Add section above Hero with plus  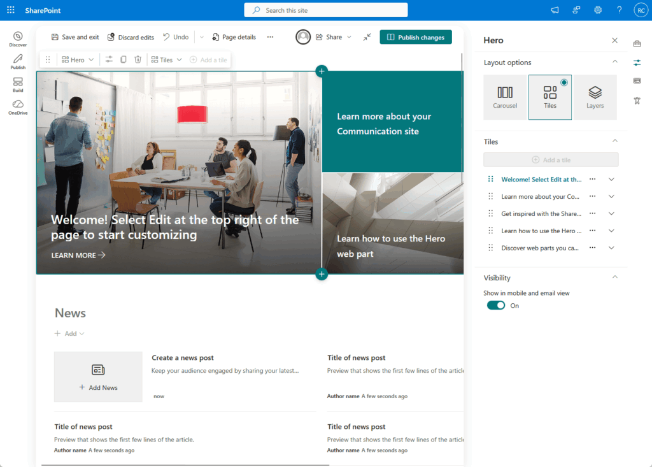322,71
